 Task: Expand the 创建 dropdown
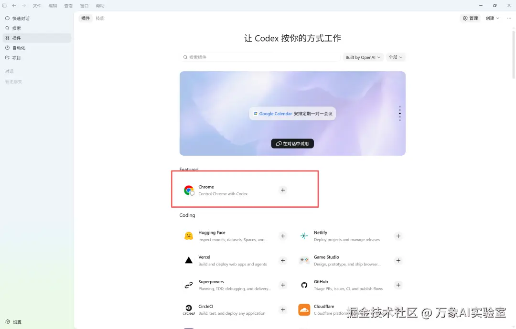coord(492,19)
